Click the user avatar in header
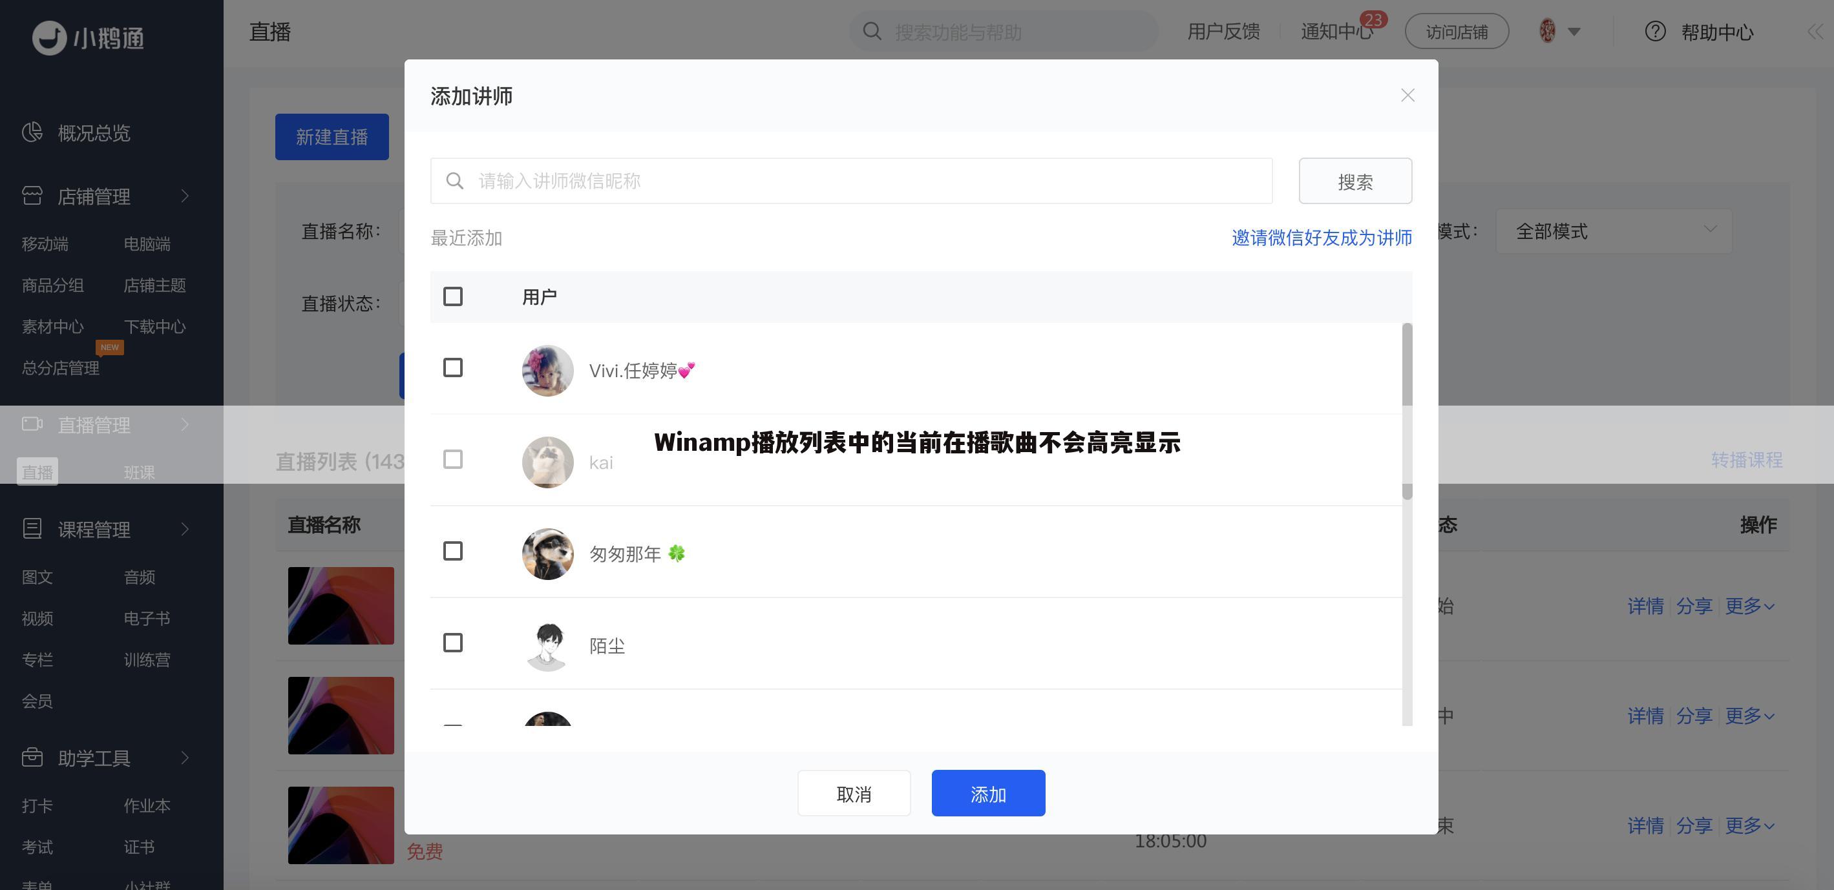Screen dimensions: 1834x890 [1547, 30]
